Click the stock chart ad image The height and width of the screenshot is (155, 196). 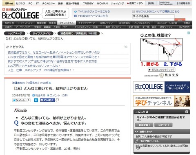tap(161, 50)
